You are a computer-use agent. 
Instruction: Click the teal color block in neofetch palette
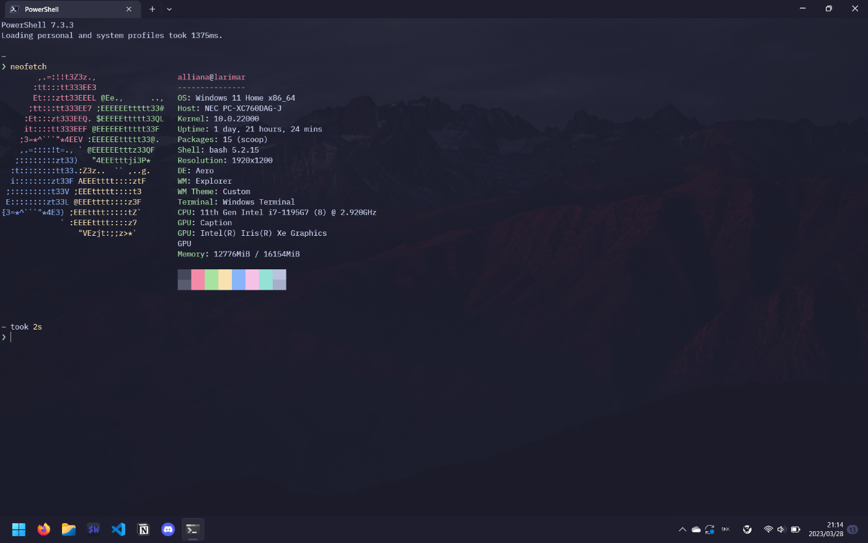(266, 280)
